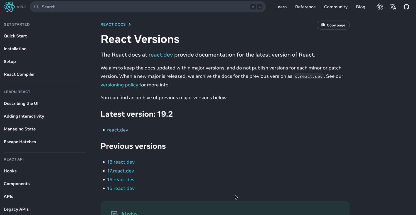Follow the versioning policy link
Viewport: 416px width, 215px height.
pyautogui.click(x=119, y=85)
